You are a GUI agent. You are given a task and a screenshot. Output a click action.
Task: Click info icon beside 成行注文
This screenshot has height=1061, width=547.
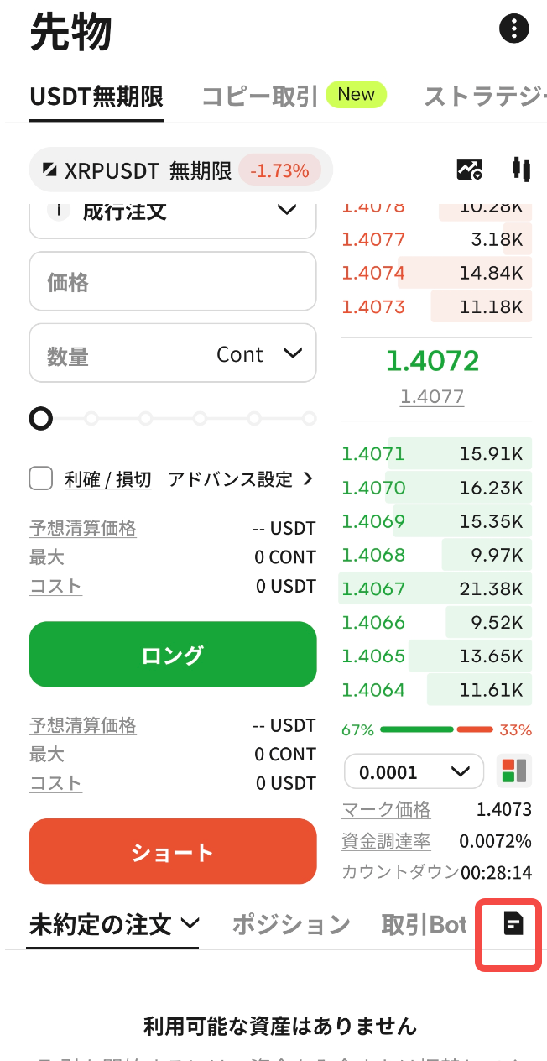click(x=58, y=210)
